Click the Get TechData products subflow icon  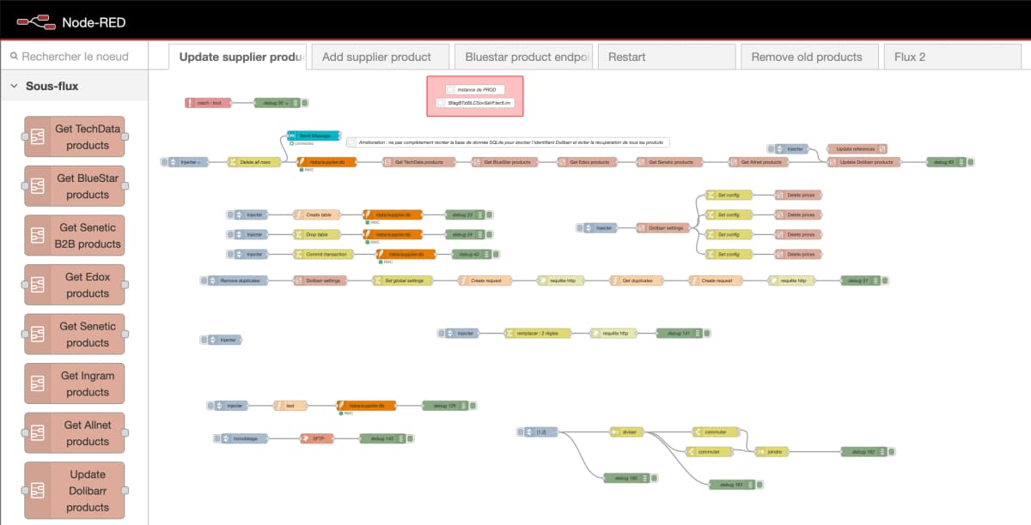pos(38,136)
